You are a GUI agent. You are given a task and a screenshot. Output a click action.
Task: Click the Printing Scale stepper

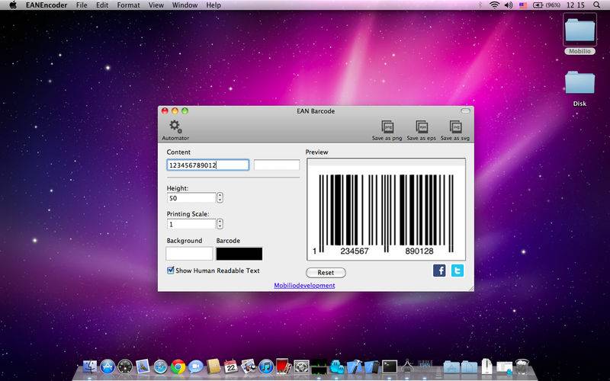(220, 224)
